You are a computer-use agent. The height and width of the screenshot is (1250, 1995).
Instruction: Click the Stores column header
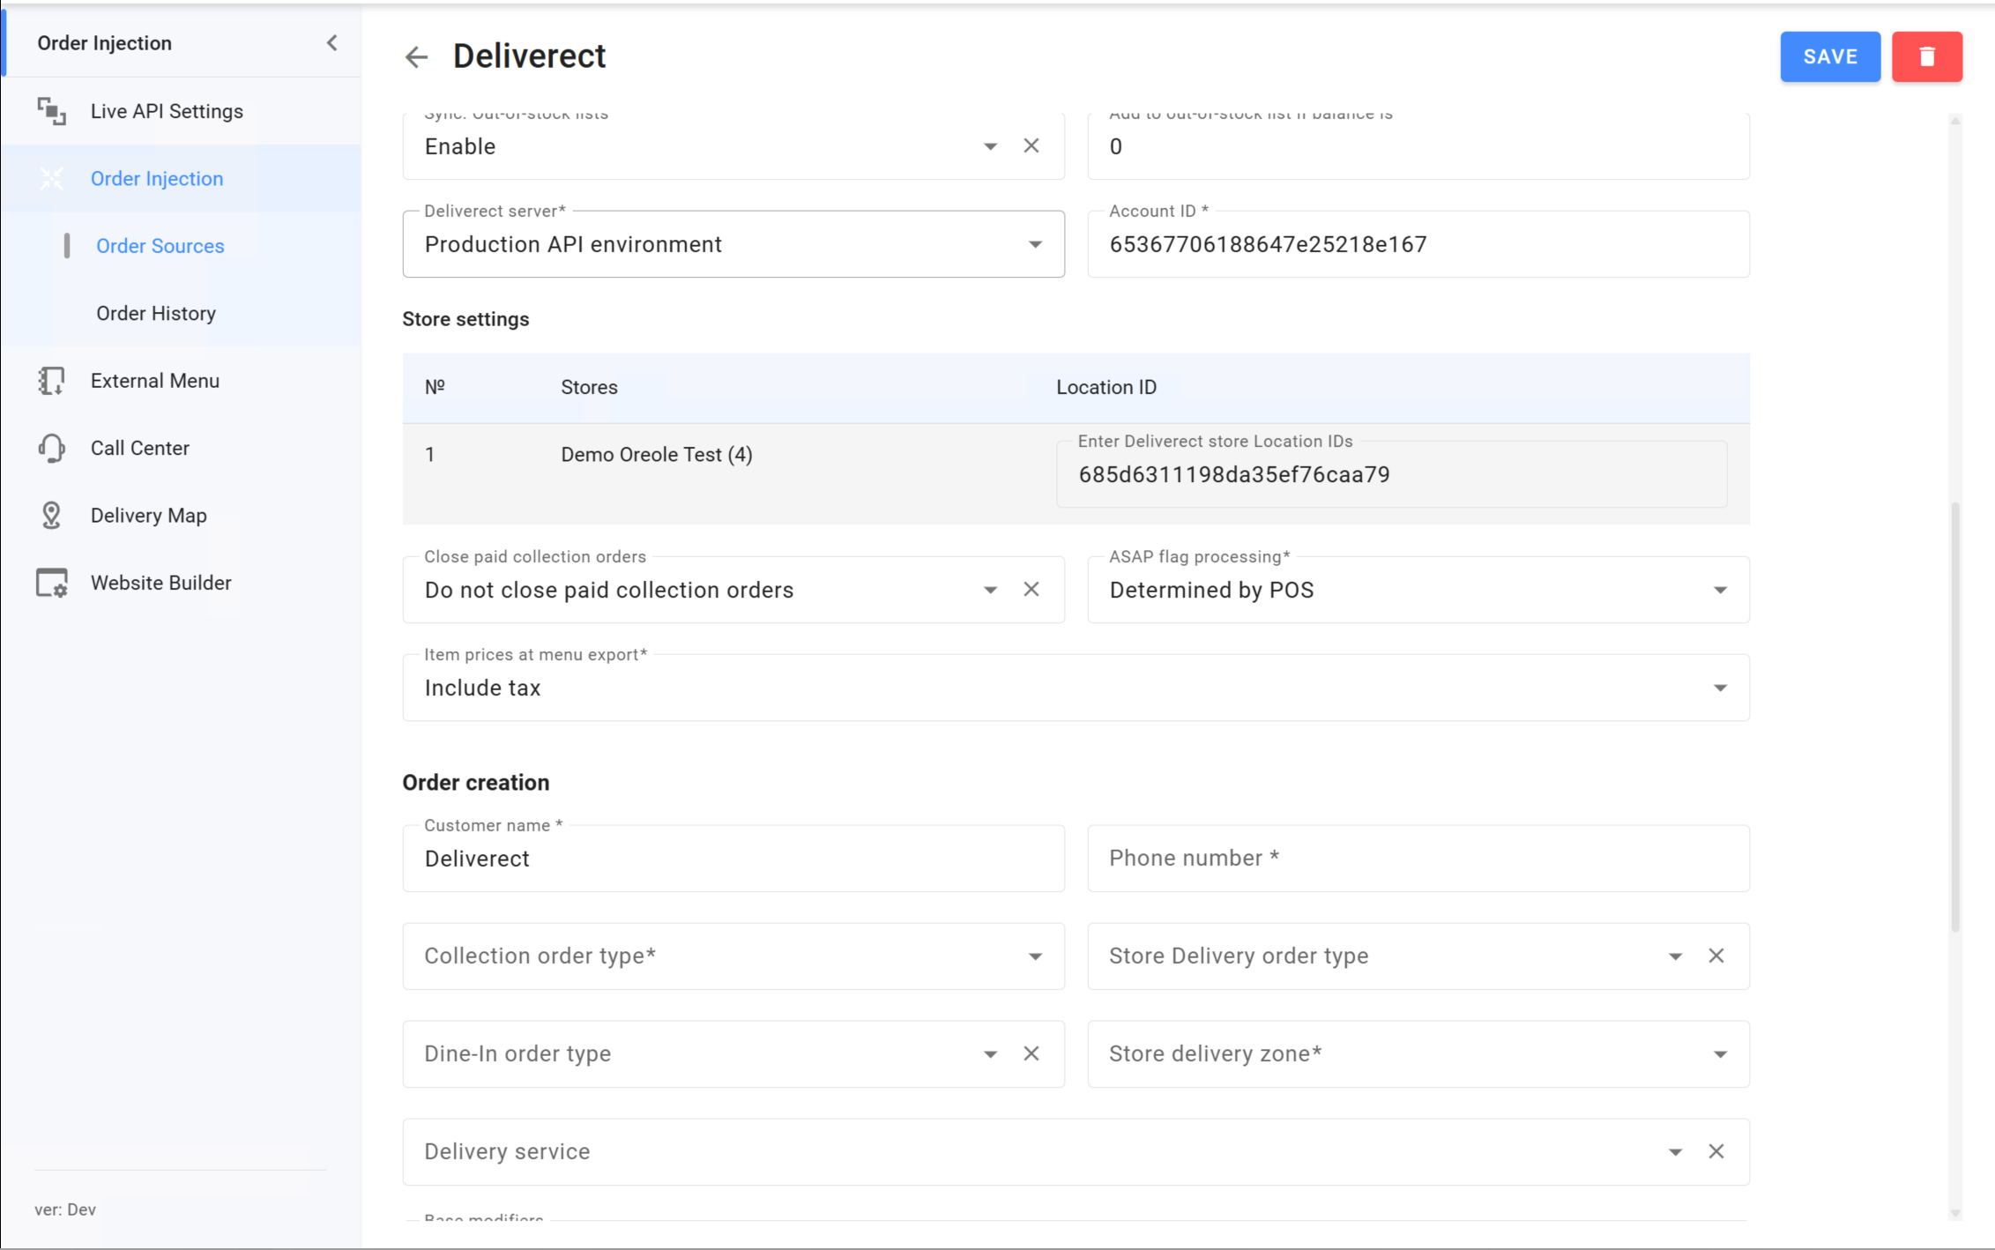tap(589, 388)
